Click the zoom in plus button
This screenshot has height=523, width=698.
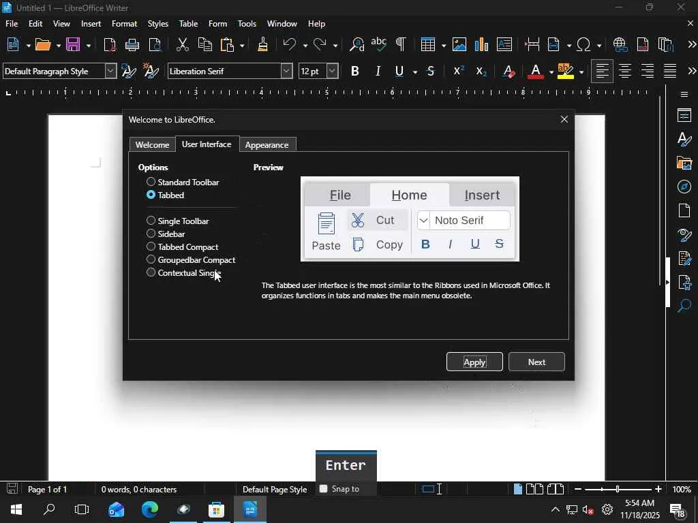tap(658, 489)
